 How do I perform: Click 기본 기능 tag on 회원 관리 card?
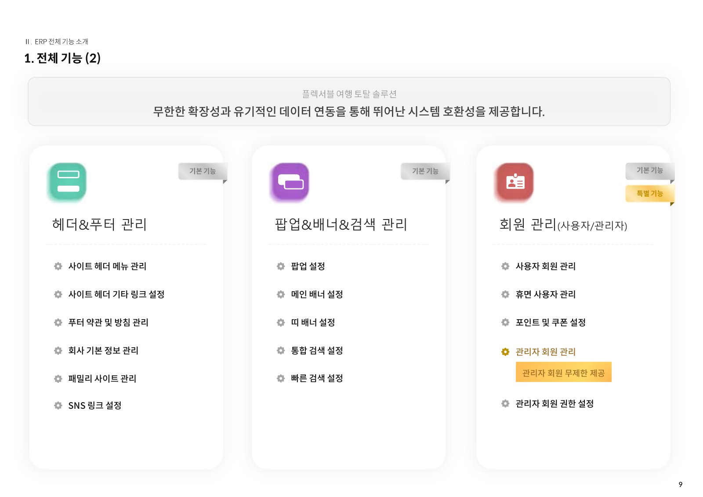pos(650,170)
